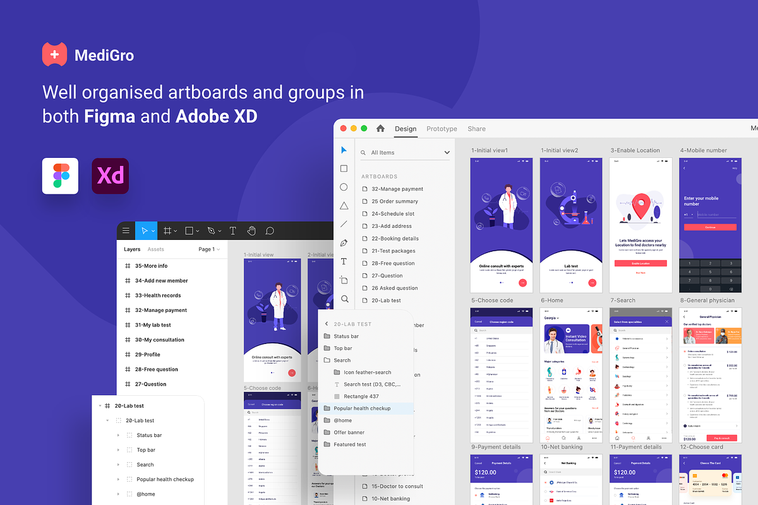Image resolution: width=758 pixels, height=505 pixels.
Task: Open Figma shape tool options arrow
Action: click(198, 232)
